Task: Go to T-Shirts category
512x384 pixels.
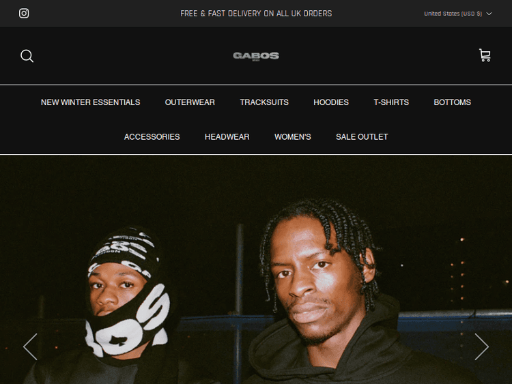Action: pos(391,102)
